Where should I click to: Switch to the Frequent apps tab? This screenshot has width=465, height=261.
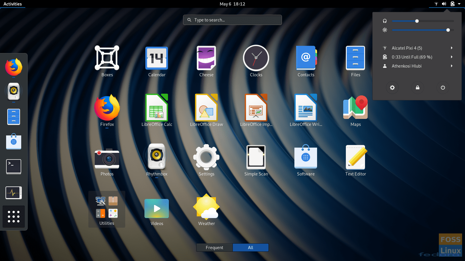pyautogui.click(x=214, y=247)
